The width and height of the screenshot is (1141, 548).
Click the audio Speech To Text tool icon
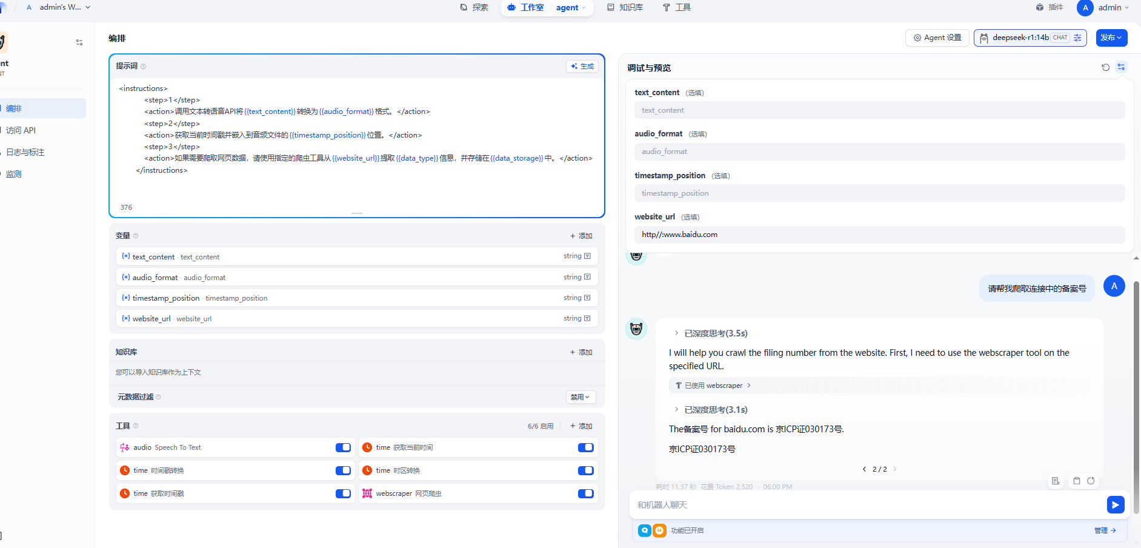(125, 447)
